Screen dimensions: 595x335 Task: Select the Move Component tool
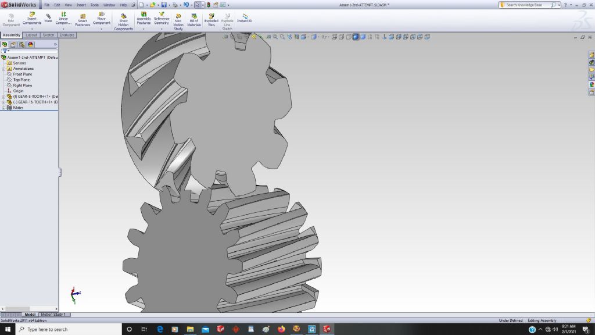click(101, 18)
